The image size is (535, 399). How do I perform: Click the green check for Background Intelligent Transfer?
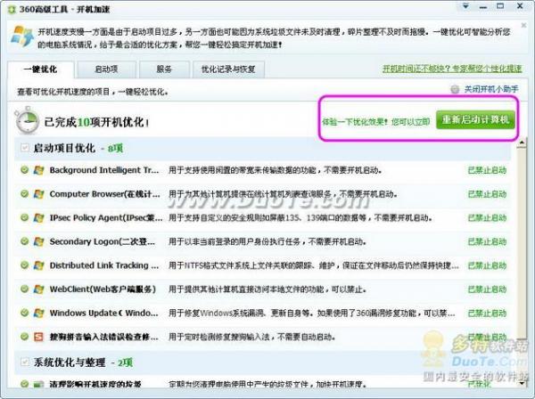(x=24, y=170)
